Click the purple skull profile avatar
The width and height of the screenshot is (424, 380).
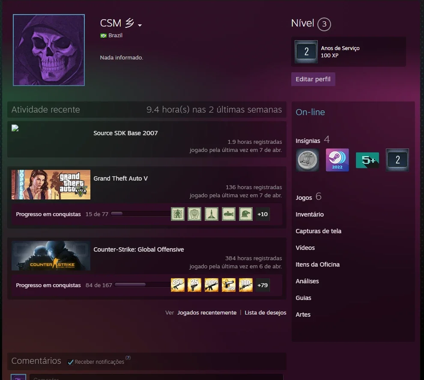[x=49, y=50]
